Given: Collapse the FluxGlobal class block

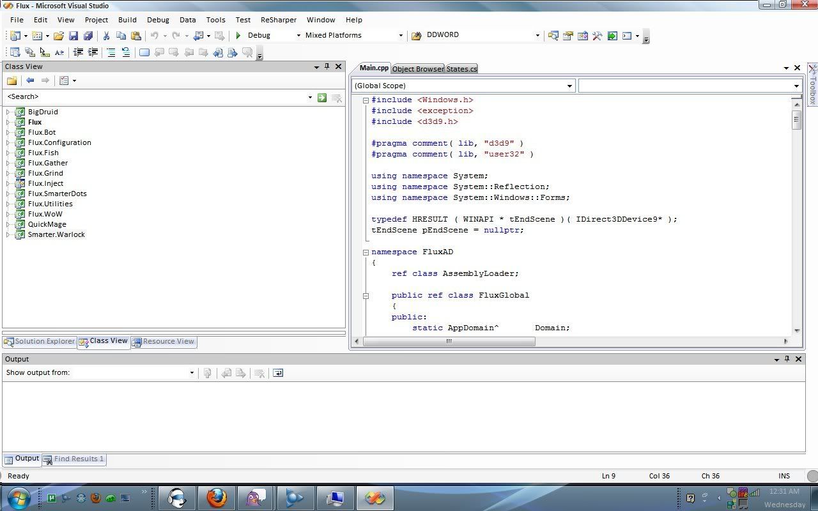Looking at the screenshot, I should pyautogui.click(x=366, y=296).
